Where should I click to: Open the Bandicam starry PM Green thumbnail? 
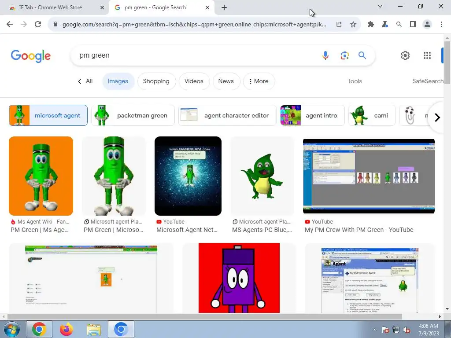188,176
